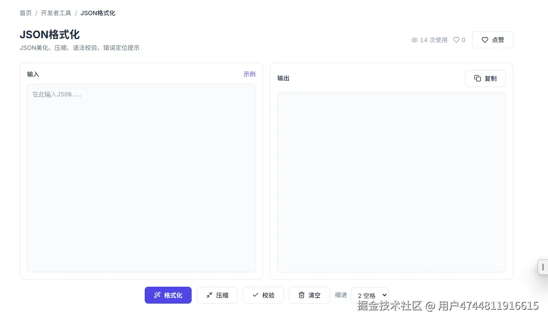
Task: Click the 复制 copy button
Action: coord(485,78)
